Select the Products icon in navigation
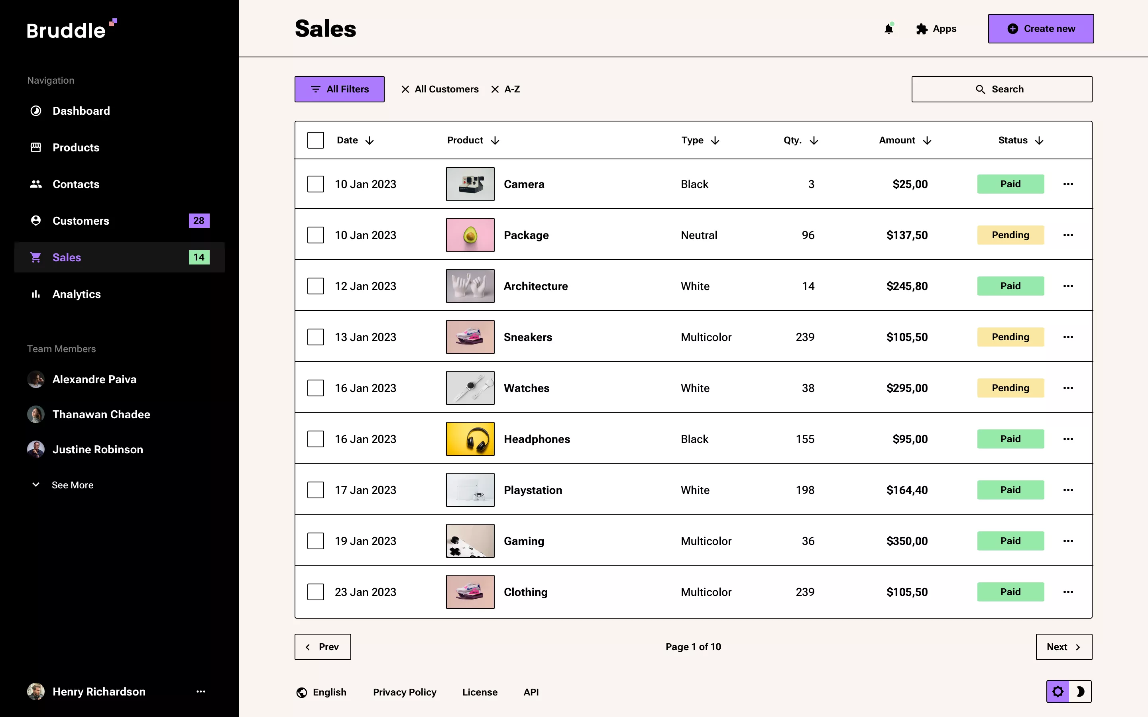 pos(36,147)
